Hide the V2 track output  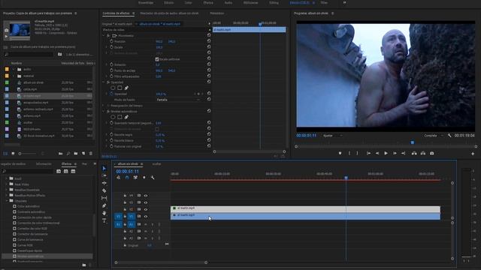point(146,210)
